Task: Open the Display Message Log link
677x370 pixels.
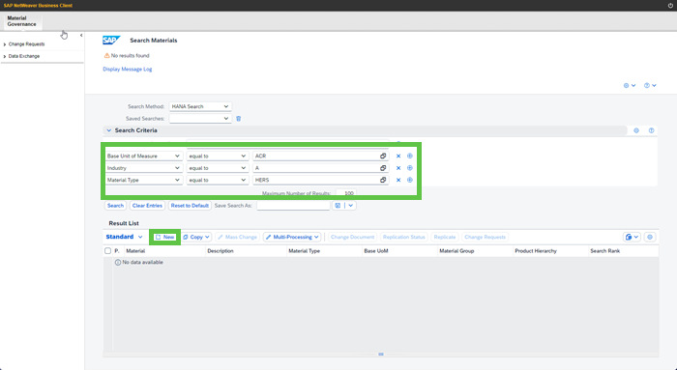Action: [x=128, y=69]
